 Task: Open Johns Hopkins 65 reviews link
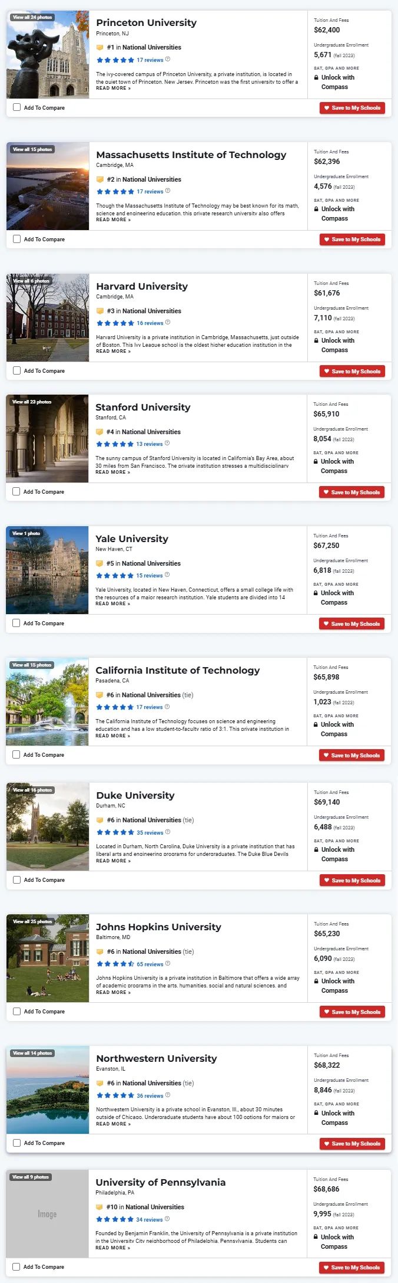click(150, 964)
